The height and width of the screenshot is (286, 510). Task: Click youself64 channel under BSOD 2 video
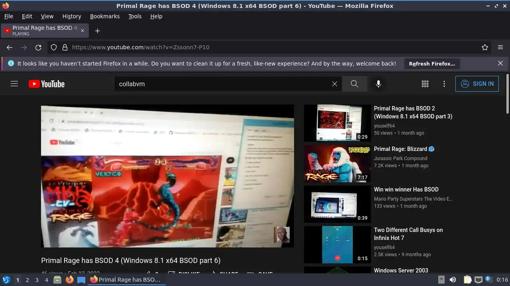384,126
